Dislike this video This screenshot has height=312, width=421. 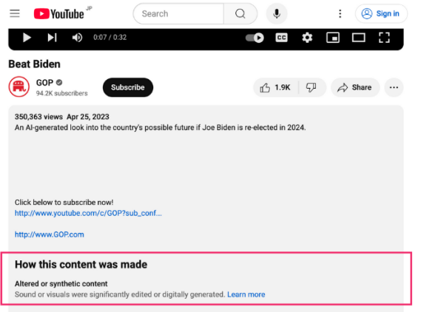point(311,87)
